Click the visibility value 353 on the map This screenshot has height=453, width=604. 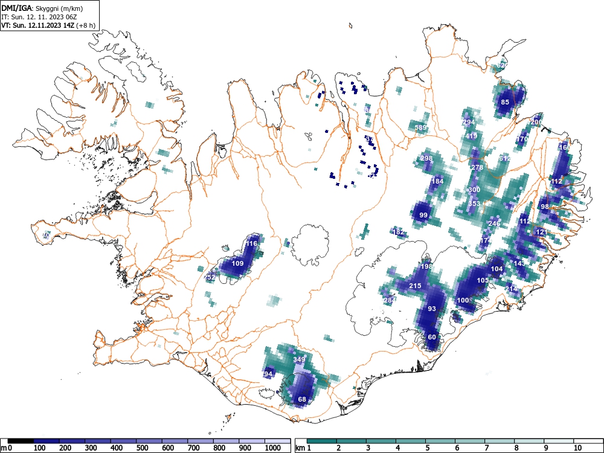pos(474,204)
